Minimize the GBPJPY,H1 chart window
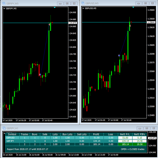 click(140, 128)
